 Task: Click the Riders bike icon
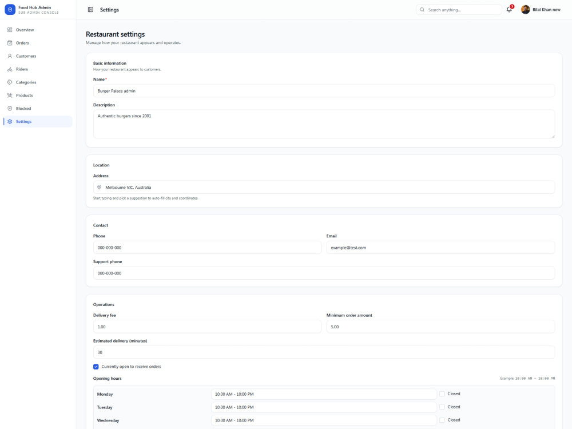(x=10, y=69)
